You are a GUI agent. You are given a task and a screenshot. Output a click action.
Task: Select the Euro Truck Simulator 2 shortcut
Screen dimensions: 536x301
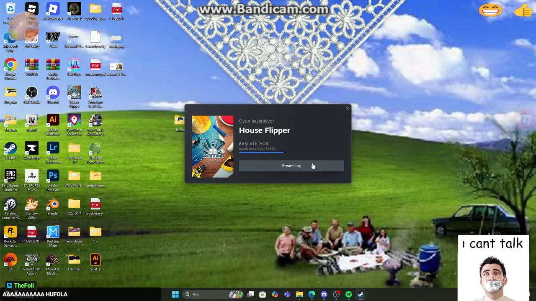[x=95, y=125]
